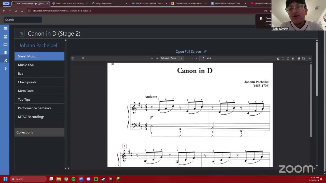Open the Windows Start menu
Screen dimensions: 326x183
[x=5, y=179]
